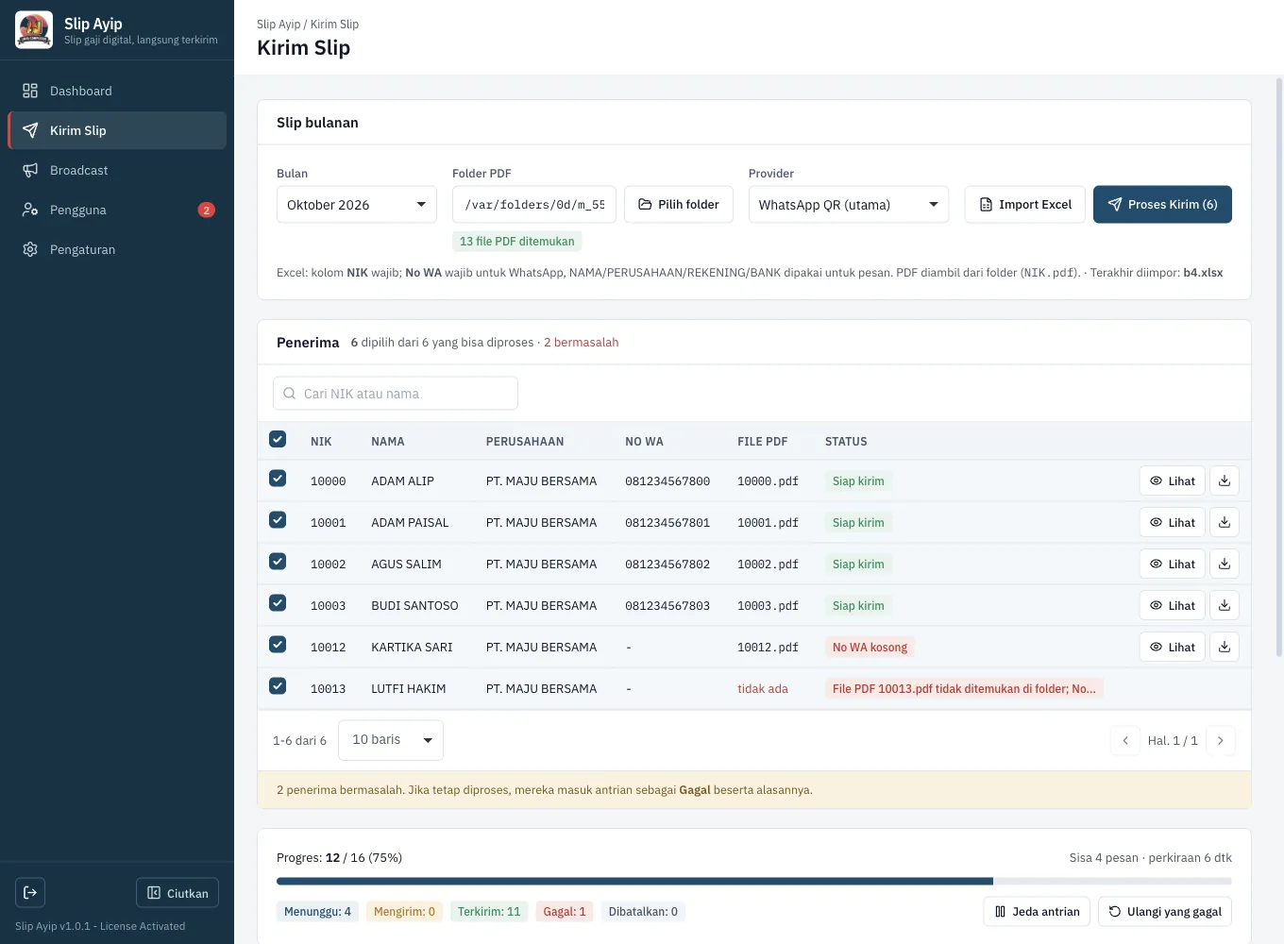Uncheck the AGUS SALIM row checkbox
Screen dimensions: 1284x944
click(278, 562)
